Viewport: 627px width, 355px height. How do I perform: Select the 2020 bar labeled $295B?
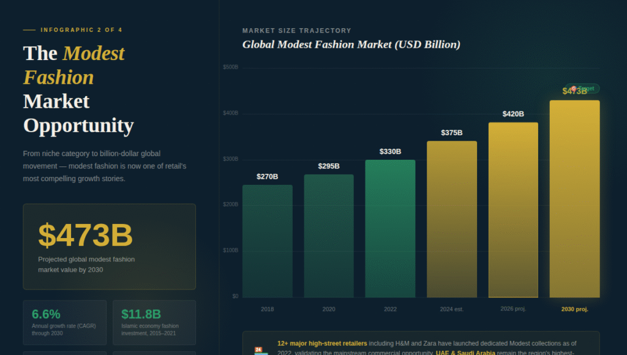point(329,236)
